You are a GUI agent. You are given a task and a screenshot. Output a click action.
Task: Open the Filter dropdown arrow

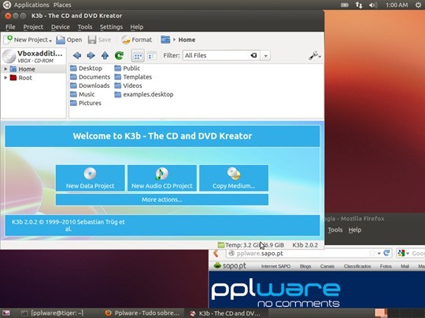tap(266, 56)
